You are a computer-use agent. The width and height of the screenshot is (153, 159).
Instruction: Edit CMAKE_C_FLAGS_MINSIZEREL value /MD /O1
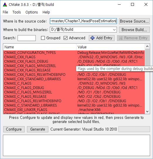coord(110,92)
